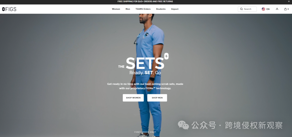
Task: Go to TEAMS Orders page
Action: 143,9
